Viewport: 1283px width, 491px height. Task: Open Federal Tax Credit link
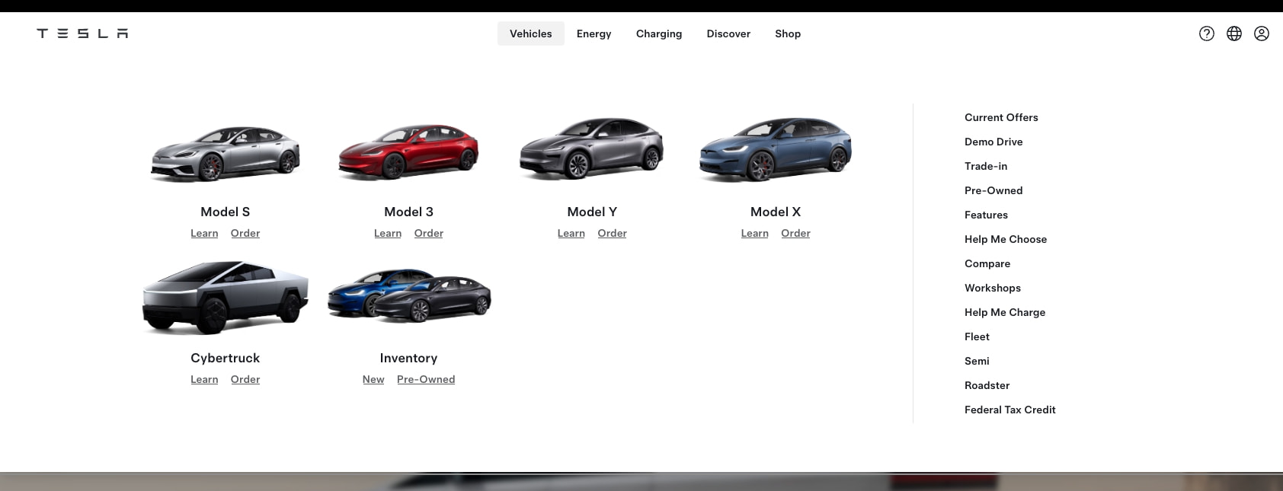click(1010, 410)
